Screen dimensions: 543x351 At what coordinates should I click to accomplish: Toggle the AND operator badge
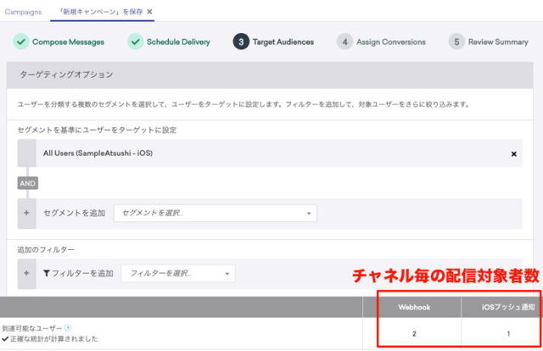tap(28, 183)
